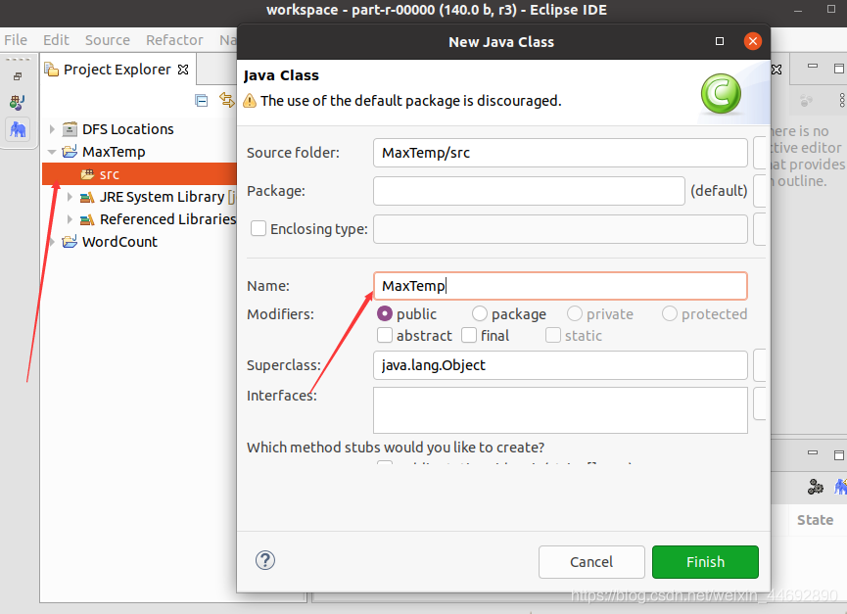The width and height of the screenshot is (847, 614).
Task: Open the Source menu
Action: 108,40
